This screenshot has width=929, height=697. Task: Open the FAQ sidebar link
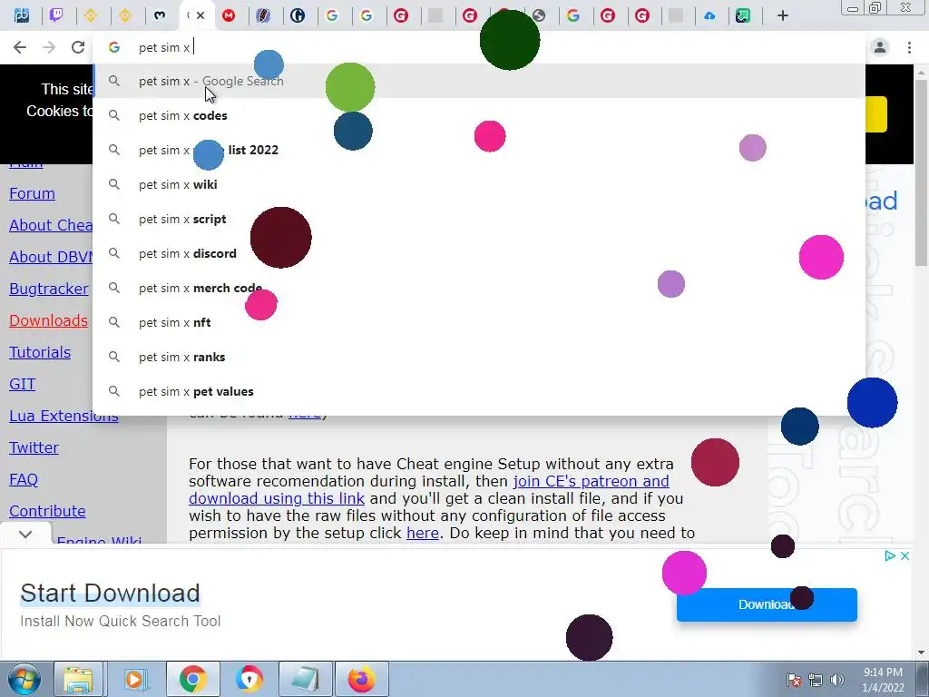tap(23, 479)
